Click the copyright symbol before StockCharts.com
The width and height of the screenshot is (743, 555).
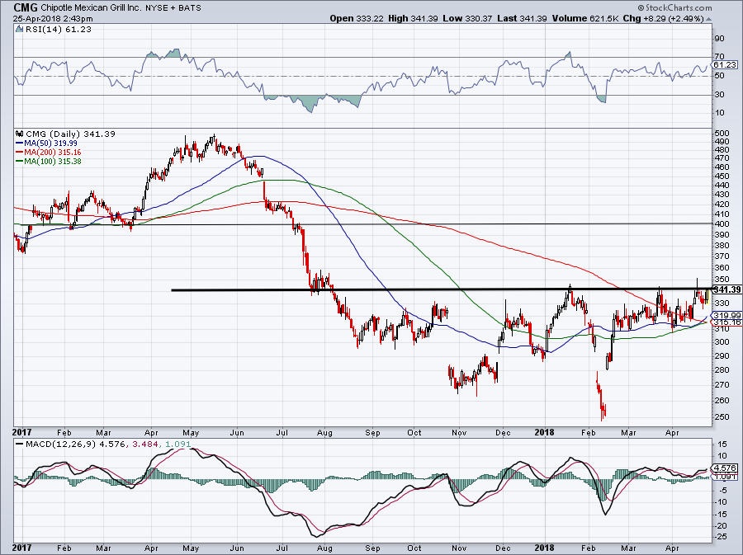pos(641,7)
